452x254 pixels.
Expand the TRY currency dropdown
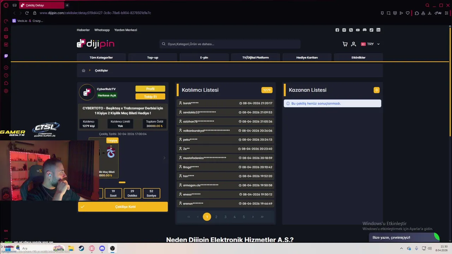[370, 44]
